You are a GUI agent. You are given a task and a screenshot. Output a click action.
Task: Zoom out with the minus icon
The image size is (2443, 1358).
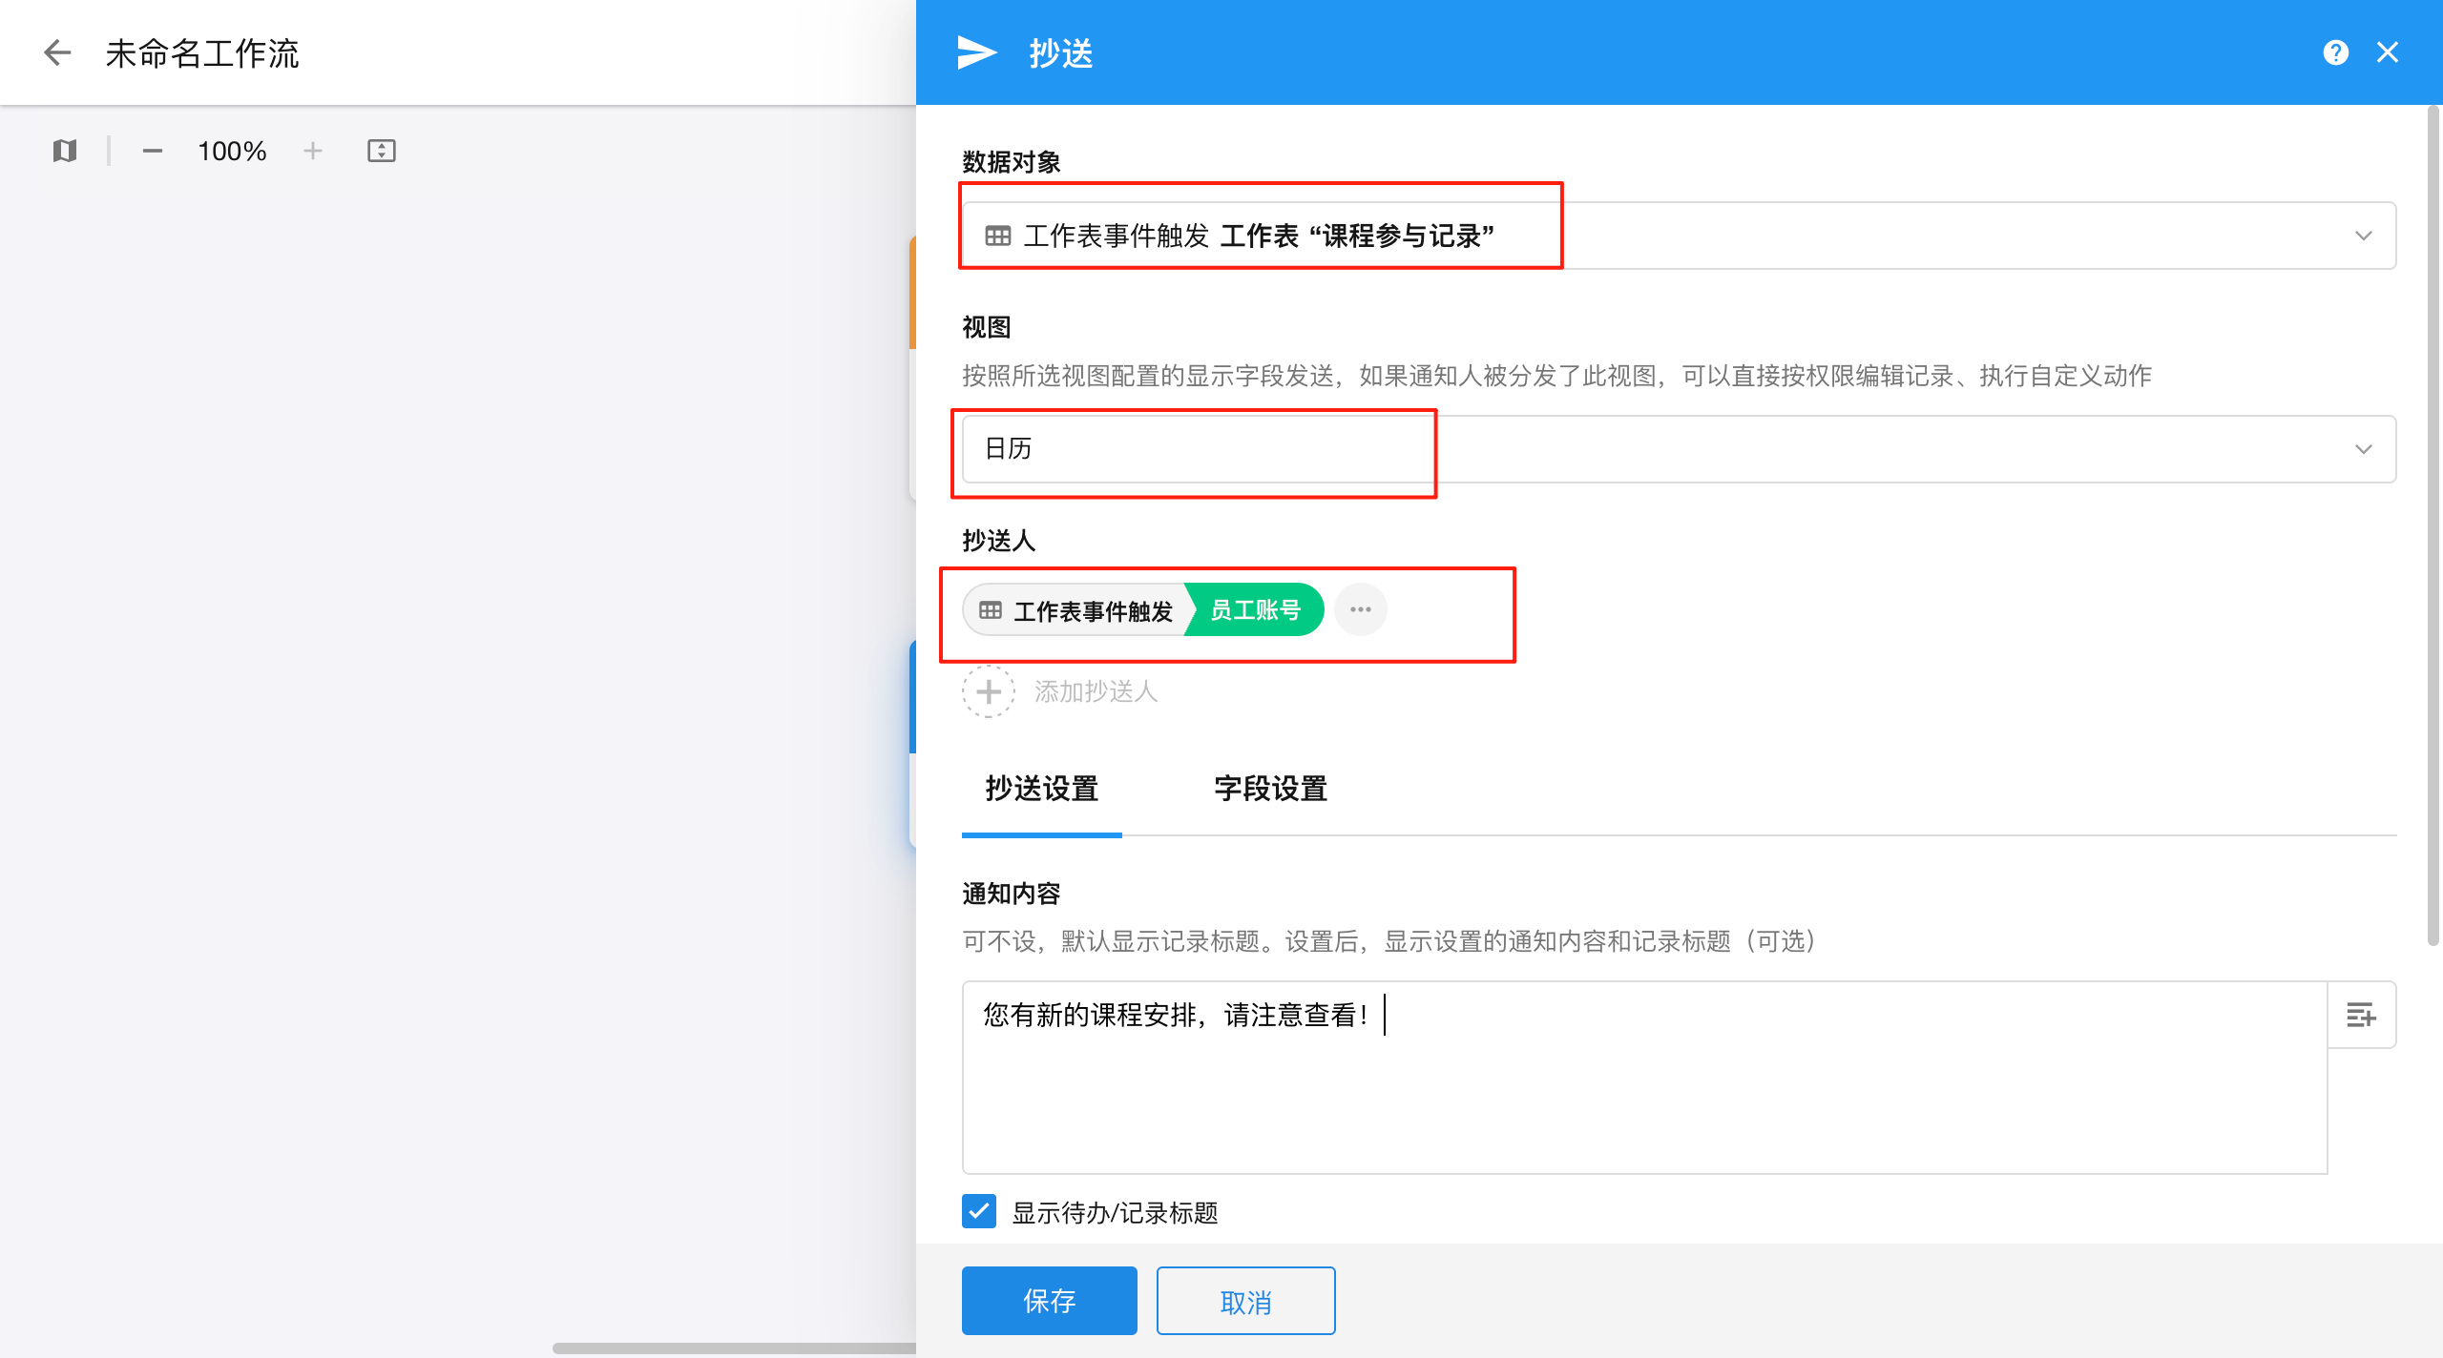pyautogui.click(x=152, y=151)
